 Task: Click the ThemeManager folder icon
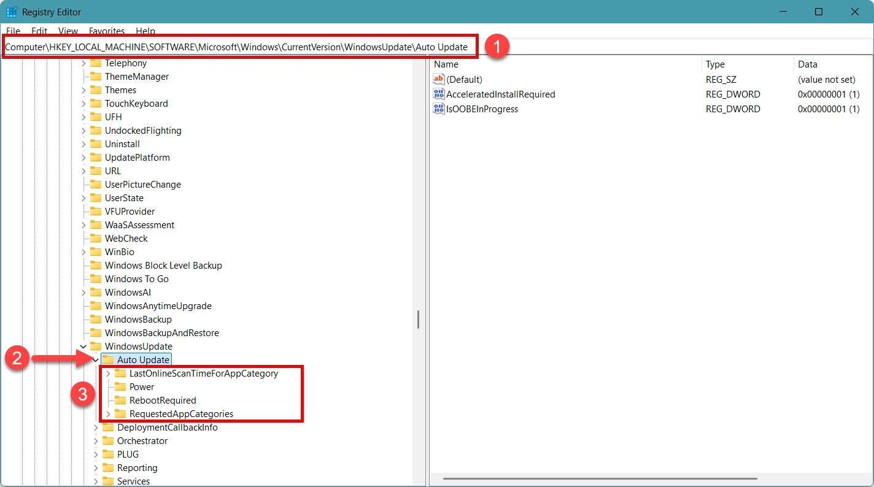coord(95,77)
